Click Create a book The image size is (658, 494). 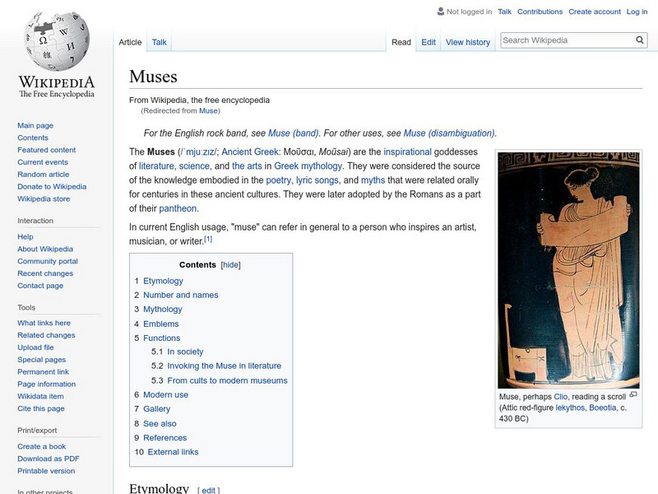pyautogui.click(x=42, y=446)
